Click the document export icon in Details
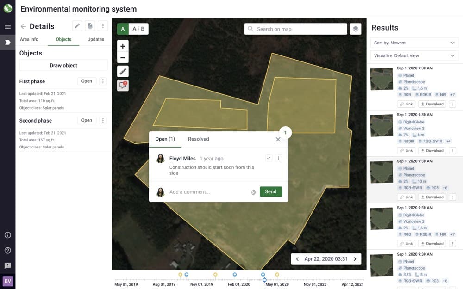Screen dimensions: 463x289 [90, 26]
